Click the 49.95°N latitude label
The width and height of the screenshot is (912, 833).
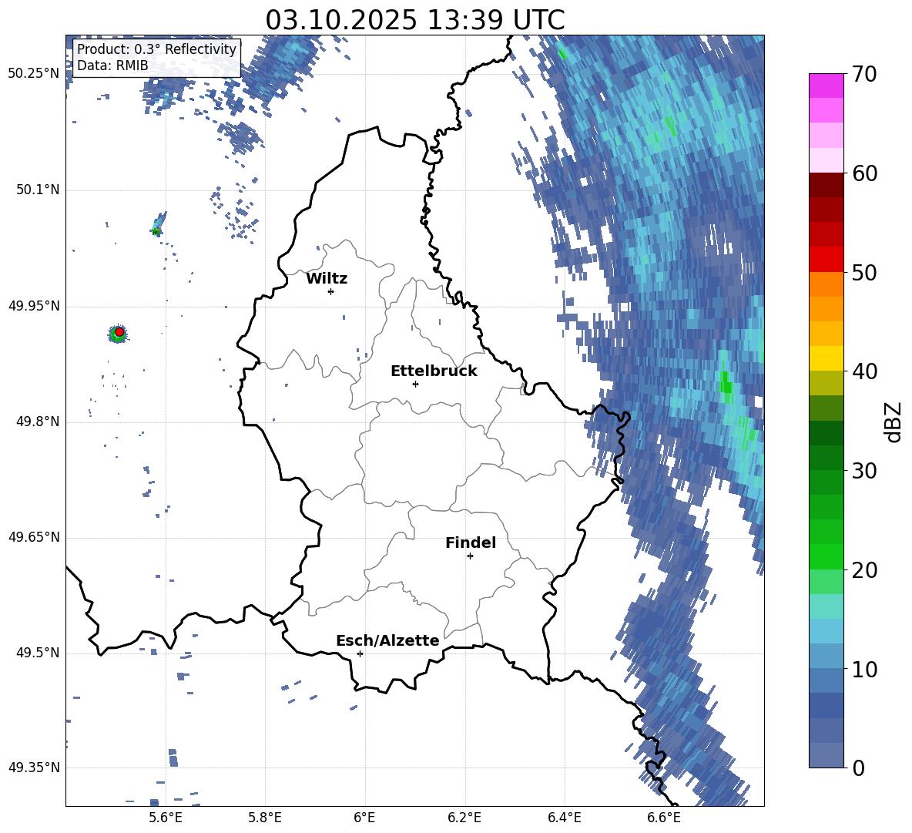click(x=34, y=306)
